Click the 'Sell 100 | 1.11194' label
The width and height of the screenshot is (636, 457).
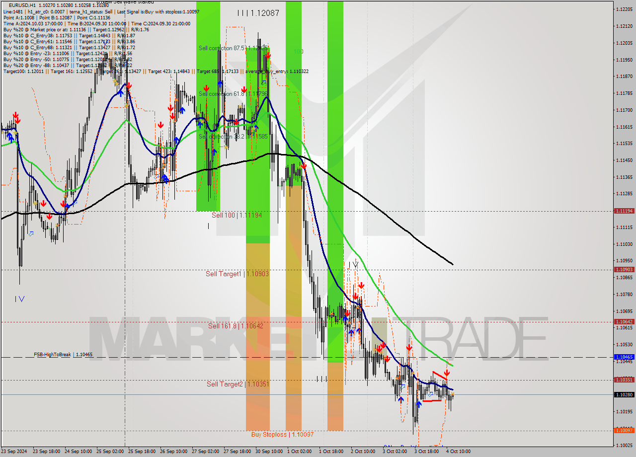coord(237,215)
